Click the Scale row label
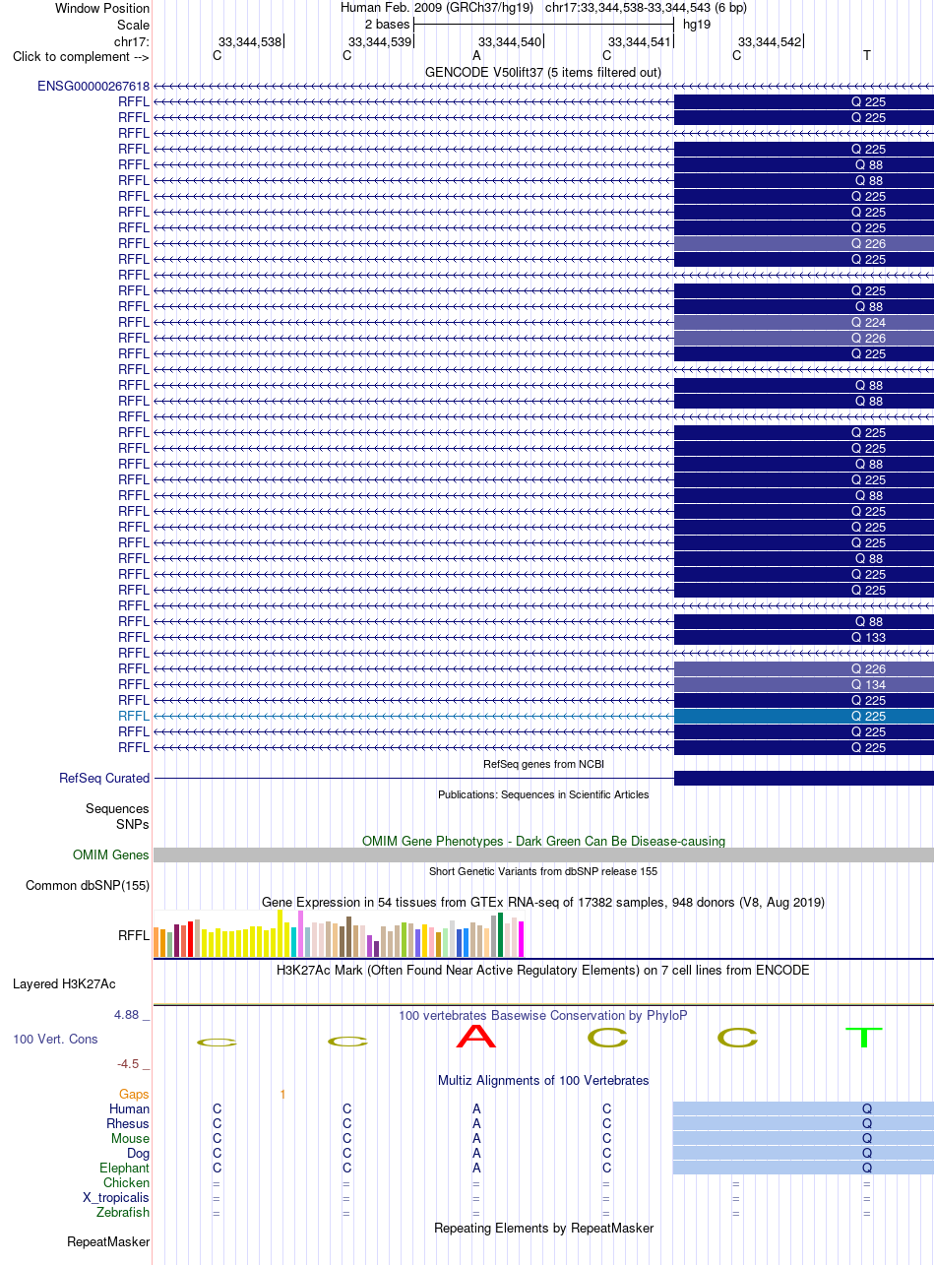 point(133,25)
